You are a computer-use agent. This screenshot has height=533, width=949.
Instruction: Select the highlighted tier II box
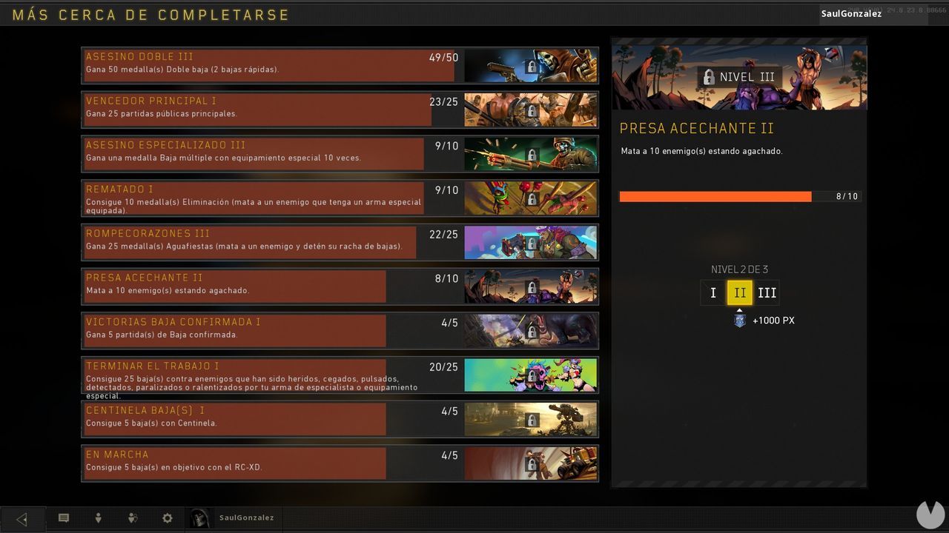[x=740, y=292]
